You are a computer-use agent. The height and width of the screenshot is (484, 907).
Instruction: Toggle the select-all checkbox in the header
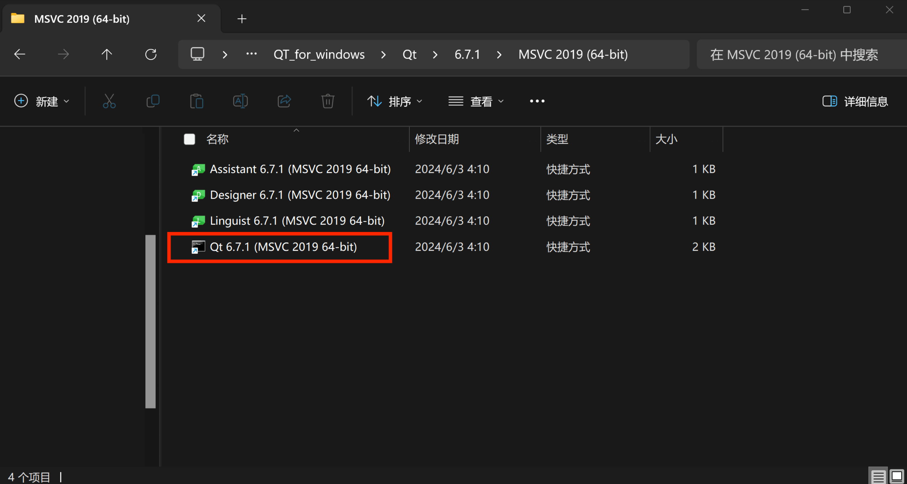click(189, 139)
